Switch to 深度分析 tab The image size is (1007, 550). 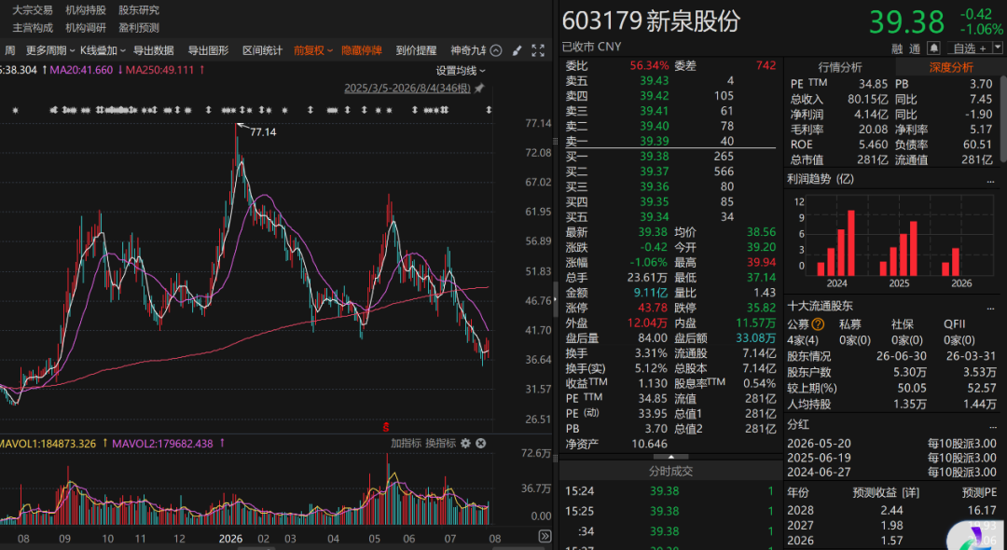point(951,67)
